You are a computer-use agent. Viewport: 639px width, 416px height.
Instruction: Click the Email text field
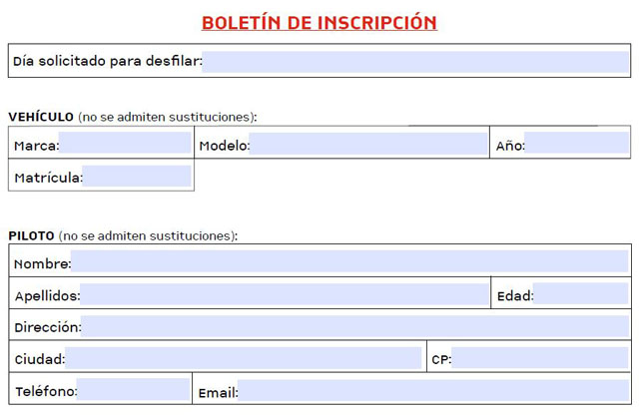[433, 390]
